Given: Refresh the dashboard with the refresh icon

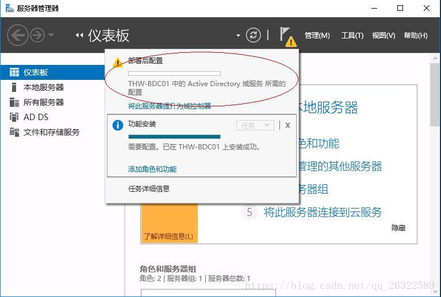Looking at the screenshot, I should point(253,35).
